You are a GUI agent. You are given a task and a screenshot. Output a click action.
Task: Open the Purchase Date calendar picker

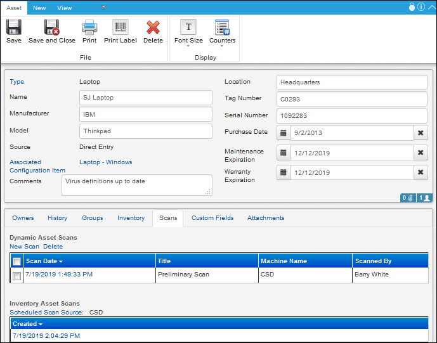point(284,133)
